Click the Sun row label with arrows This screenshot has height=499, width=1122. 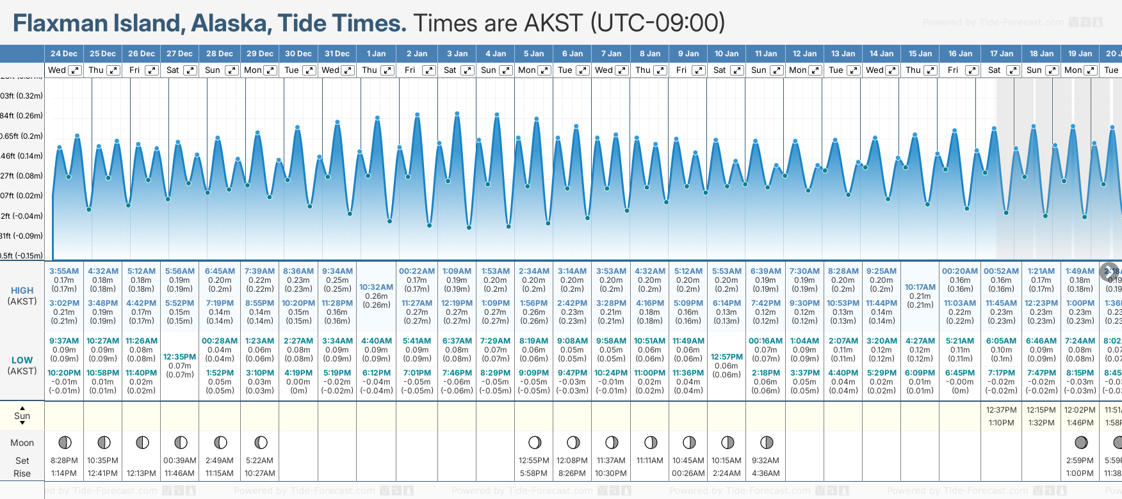22,416
